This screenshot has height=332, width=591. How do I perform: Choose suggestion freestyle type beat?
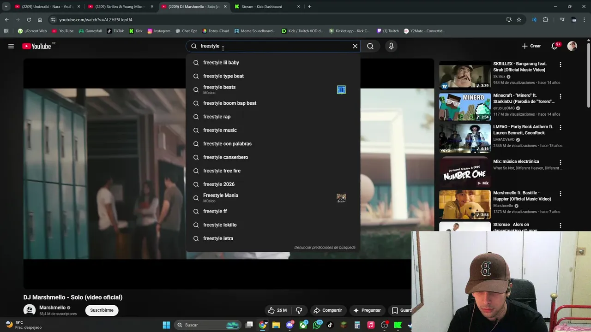[x=273, y=76]
